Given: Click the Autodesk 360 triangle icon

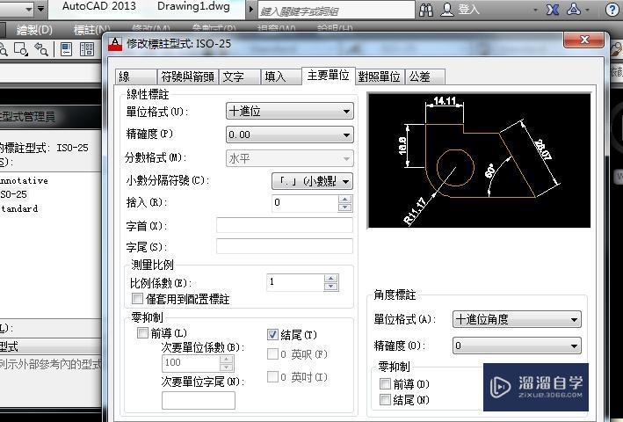Looking at the screenshot, I should [x=574, y=9].
